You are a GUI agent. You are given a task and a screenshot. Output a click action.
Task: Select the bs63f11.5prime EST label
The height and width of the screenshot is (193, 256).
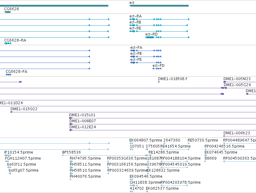[x=22, y=164]
